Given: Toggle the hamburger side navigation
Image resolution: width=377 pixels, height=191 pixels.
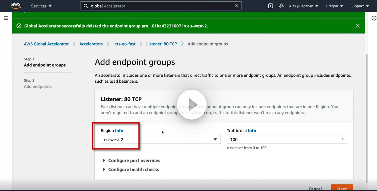Looking at the screenshot, I should point(6,18).
